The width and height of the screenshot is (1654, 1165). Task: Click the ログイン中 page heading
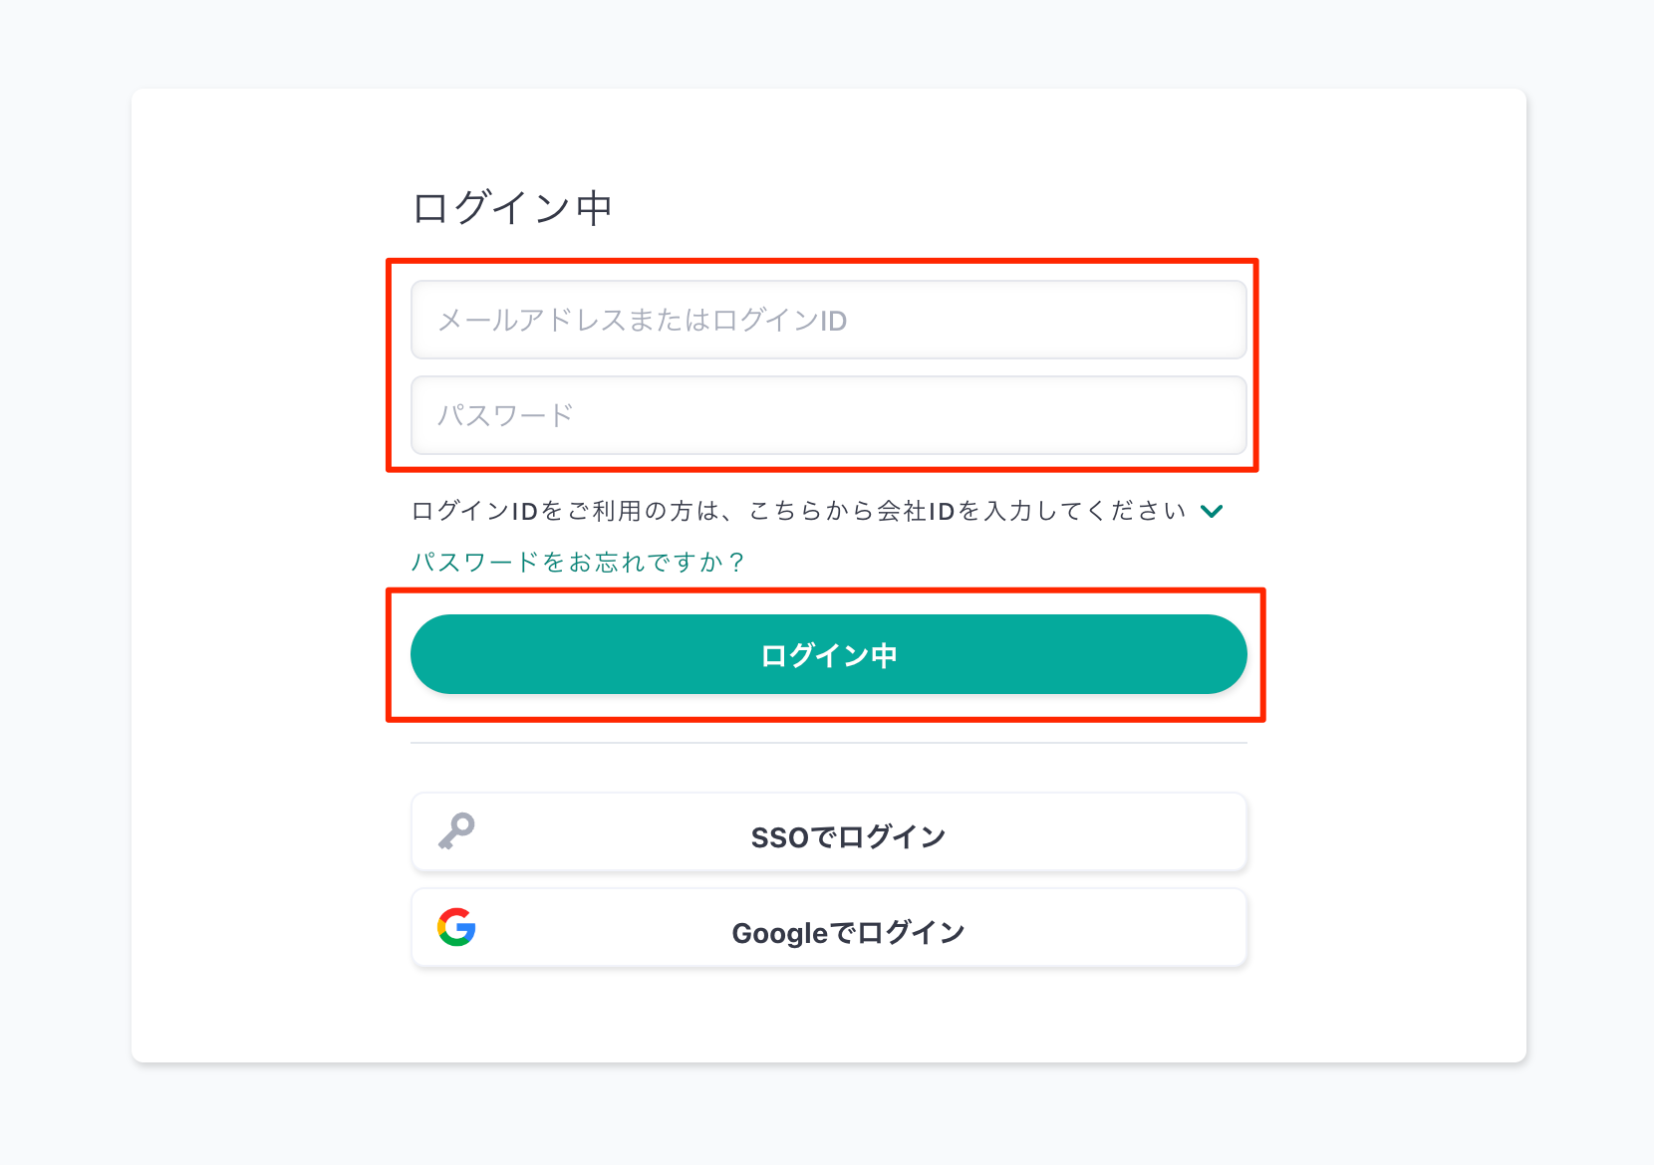click(512, 208)
